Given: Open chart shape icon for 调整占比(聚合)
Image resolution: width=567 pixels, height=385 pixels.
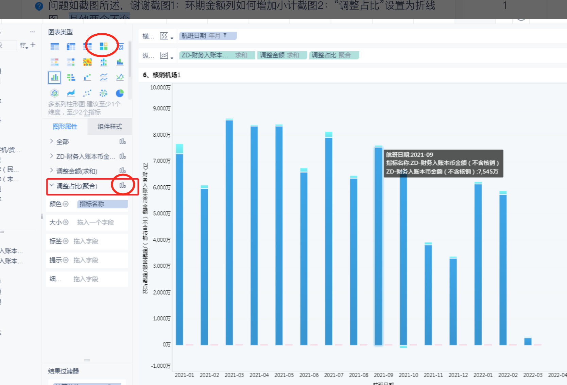Looking at the screenshot, I should [123, 185].
